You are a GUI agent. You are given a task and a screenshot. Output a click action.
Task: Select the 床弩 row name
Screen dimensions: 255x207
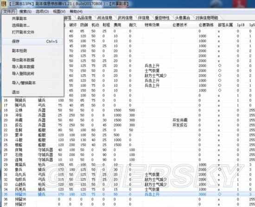point(19,150)
